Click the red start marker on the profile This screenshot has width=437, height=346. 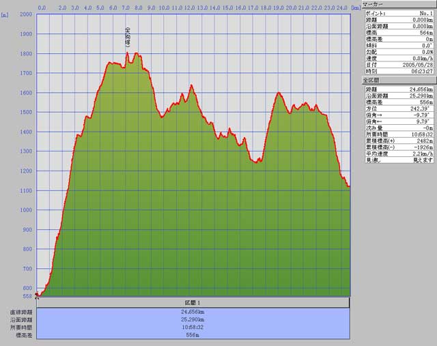point(37,295)
